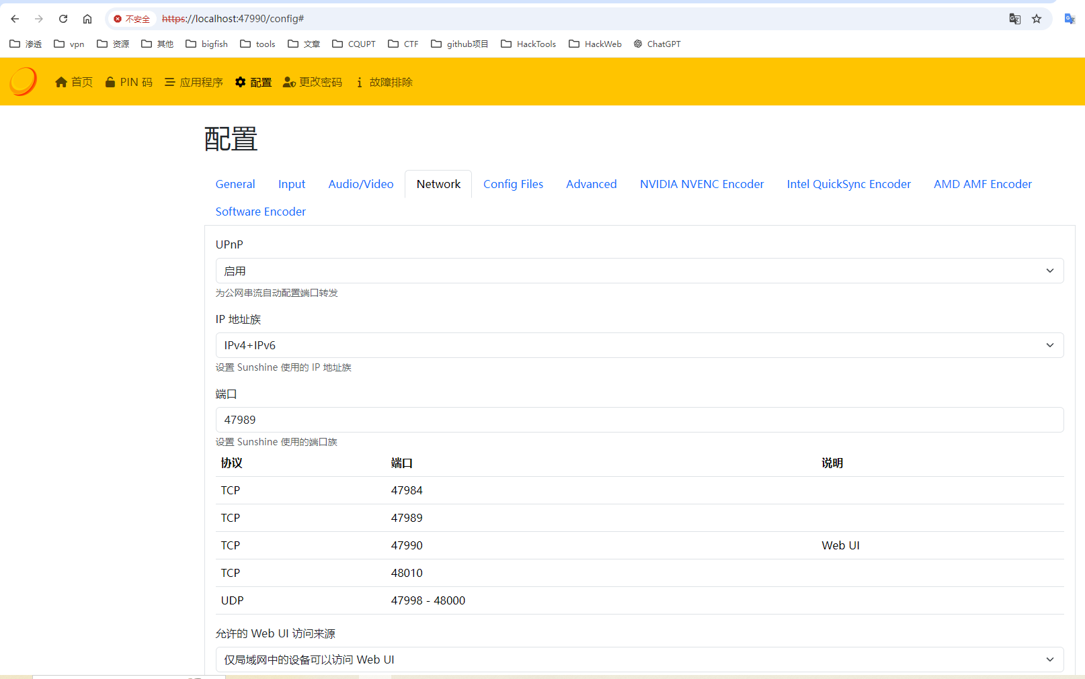Click the translate extension icon at far right
The width and height of the screenshot is (1085, 679).
pyautogui.click(x=1070, y=19)
